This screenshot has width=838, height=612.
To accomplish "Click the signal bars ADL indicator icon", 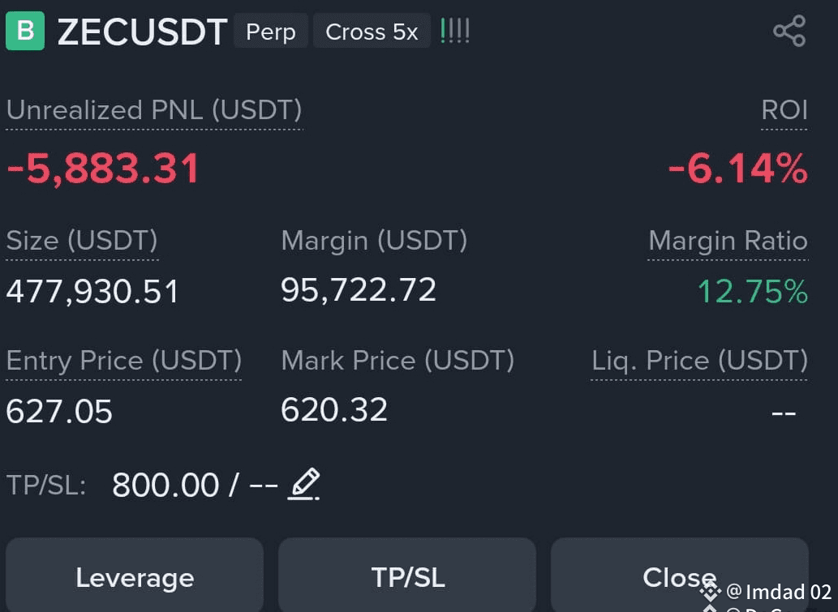I will tap(455, 31).
